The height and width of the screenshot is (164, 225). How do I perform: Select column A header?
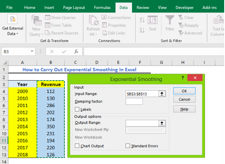click(23, 63)
